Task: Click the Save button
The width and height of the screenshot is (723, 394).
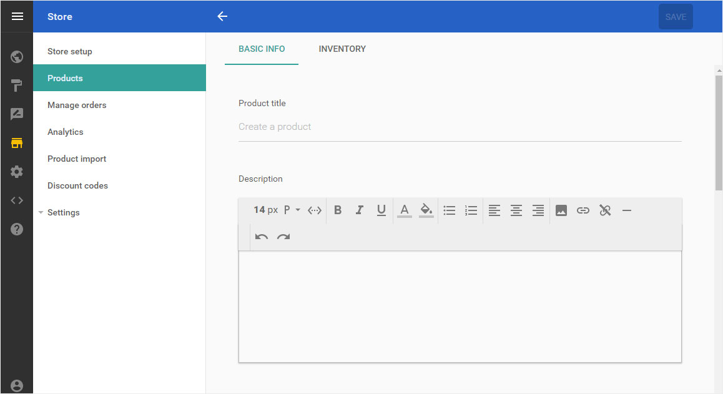Action: (676, 17)
